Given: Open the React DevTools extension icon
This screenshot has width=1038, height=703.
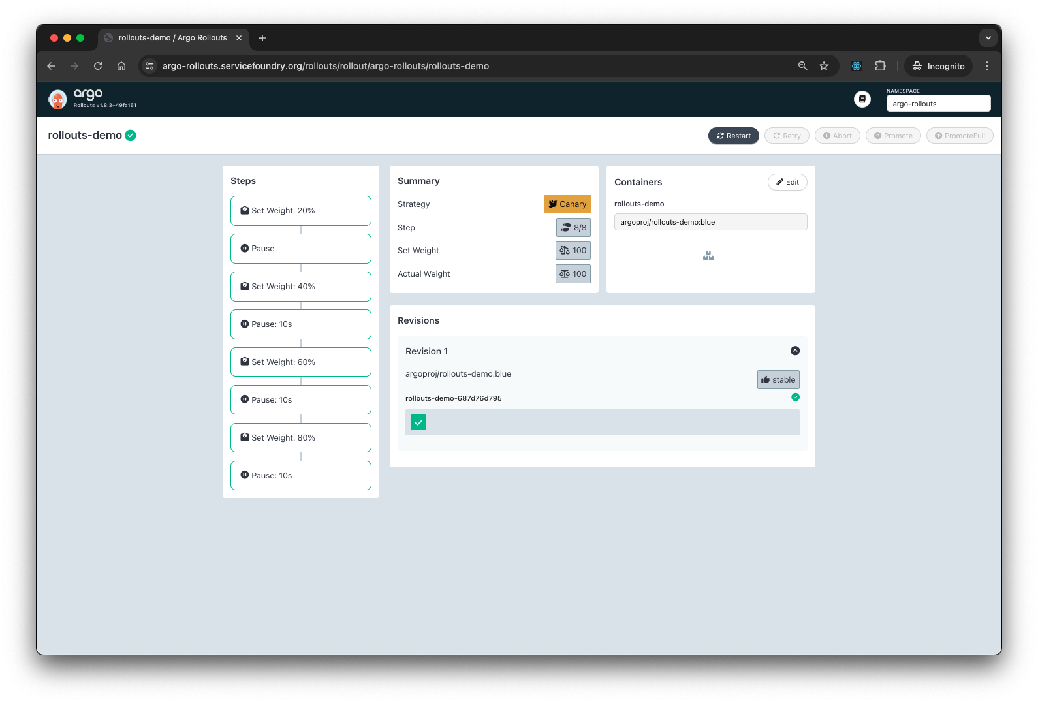Looking at the screenshot, I should point(857,66).
